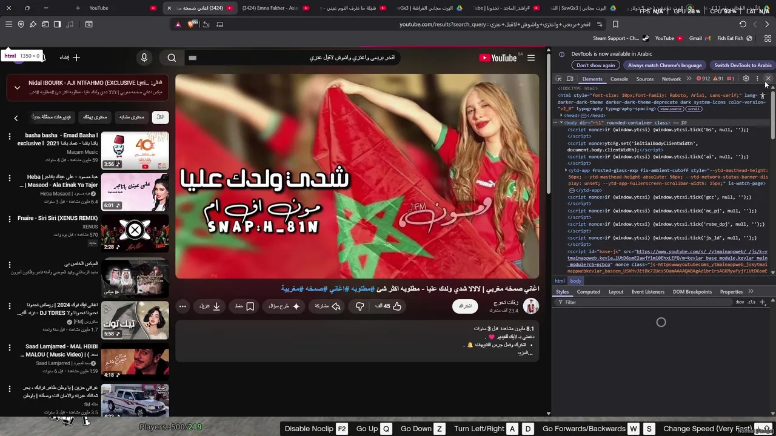Image resolution: width=776 pixels, height=436 pixels.
Task: Select html in the DevTools breadcrumb
Action: point(560,281)
